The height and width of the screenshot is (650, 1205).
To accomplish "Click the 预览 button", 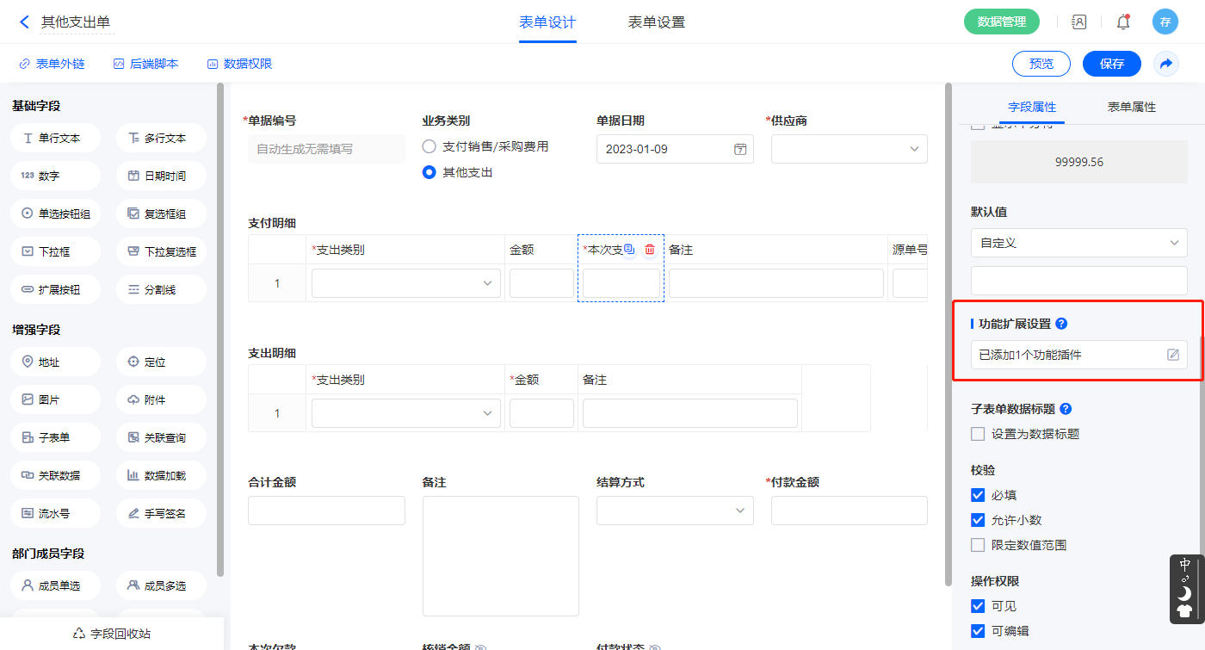I will (x=1041, y=64).
